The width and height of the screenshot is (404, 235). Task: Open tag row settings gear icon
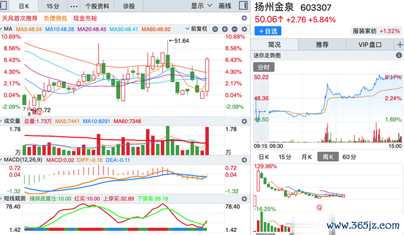pos(244,18)
